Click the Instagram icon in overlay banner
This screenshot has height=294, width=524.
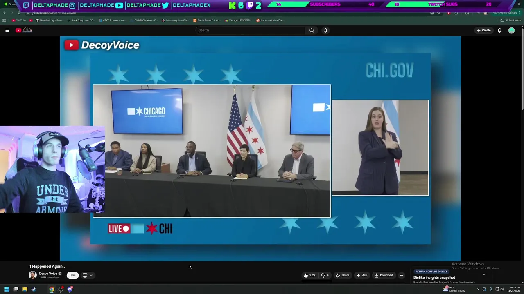point(72,5)
